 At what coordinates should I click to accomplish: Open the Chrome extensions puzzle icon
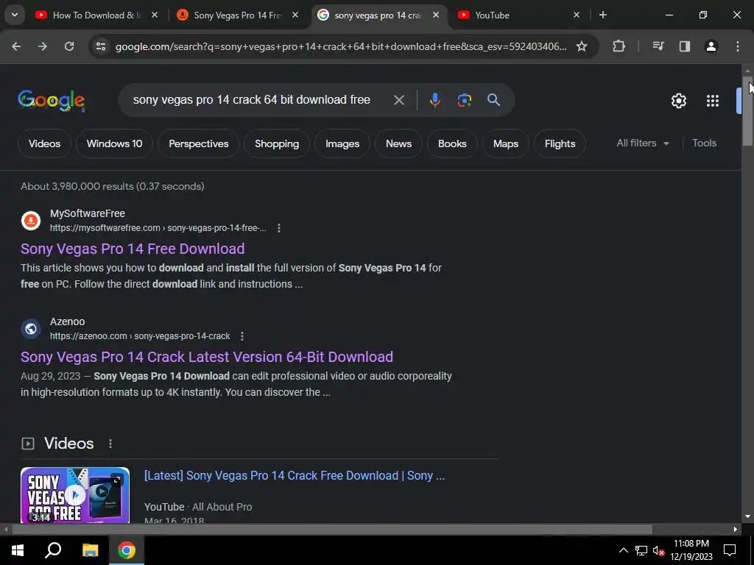click(x=619, y=46)
